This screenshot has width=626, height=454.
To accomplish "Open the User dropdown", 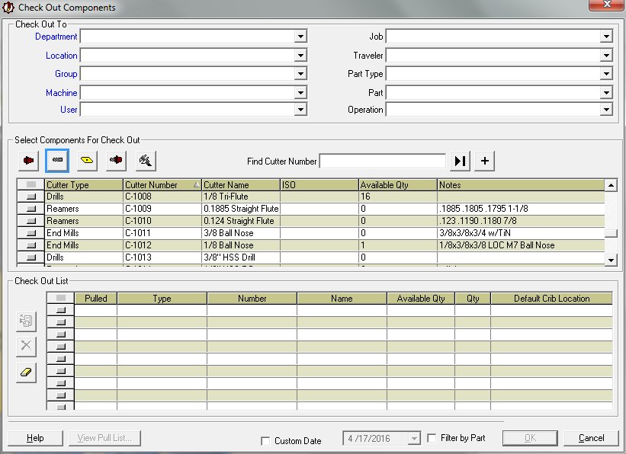I will (x=300, y=110).
